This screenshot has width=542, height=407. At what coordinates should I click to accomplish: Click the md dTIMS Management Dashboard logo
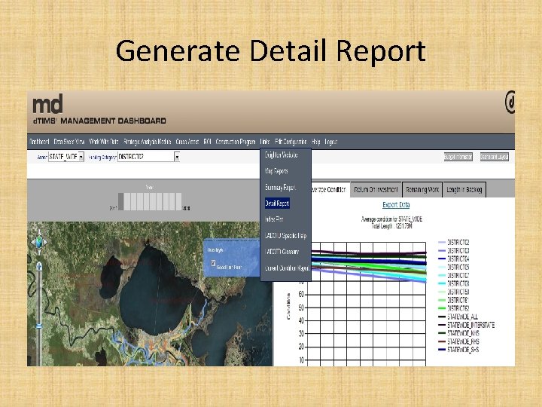99,109
